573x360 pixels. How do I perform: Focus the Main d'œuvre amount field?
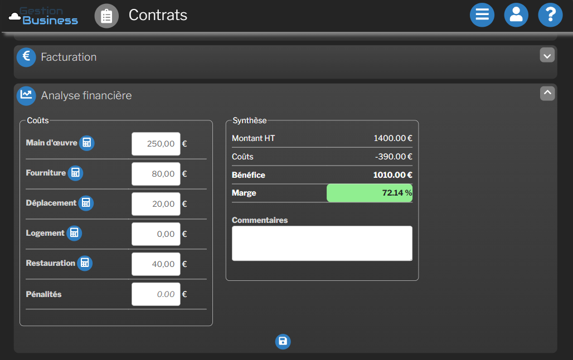click(156, 144)
